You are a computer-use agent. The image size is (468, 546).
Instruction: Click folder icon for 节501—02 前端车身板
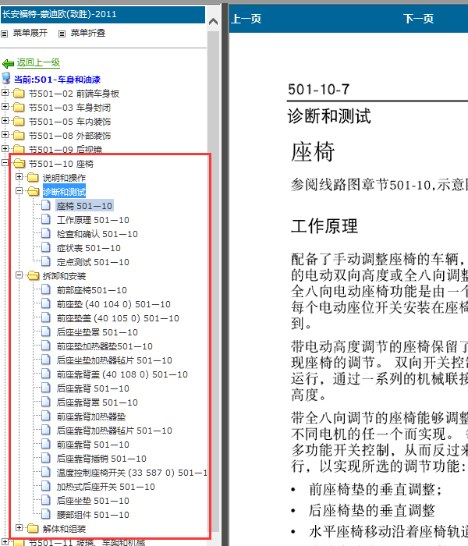19,93
